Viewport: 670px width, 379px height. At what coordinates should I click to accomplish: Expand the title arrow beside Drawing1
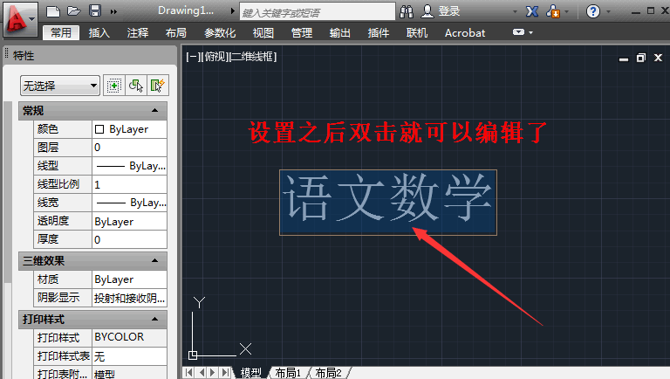click(x=232, y=10)
